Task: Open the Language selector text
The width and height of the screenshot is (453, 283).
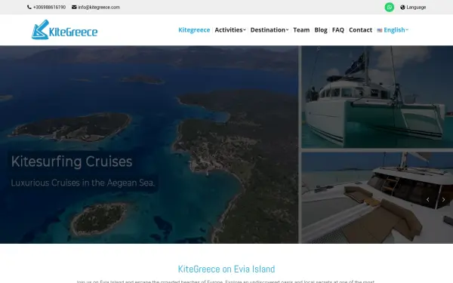Action: coord(416,8)
